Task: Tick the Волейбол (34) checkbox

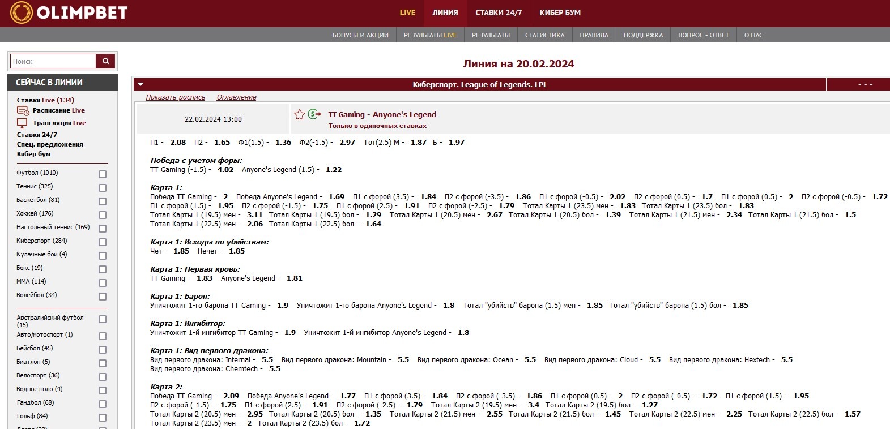Action: tap(103, 297)
